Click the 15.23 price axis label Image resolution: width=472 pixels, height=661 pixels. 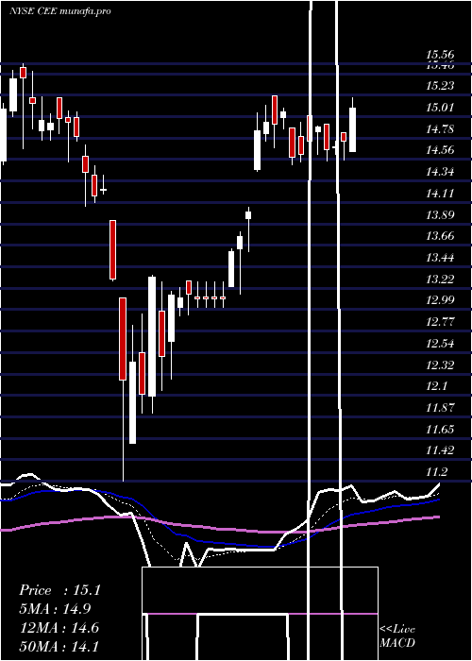[440, 86]
